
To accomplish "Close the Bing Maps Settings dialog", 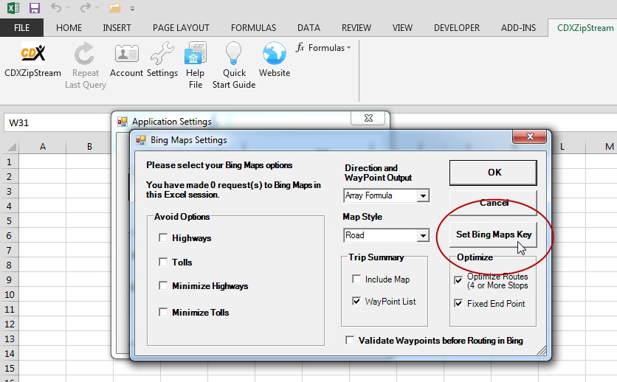I will pyautogui.click(x=530, y=136).
